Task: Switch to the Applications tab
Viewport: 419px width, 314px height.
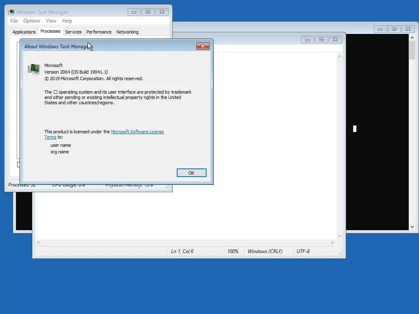Action: click(x=24, y=32)
